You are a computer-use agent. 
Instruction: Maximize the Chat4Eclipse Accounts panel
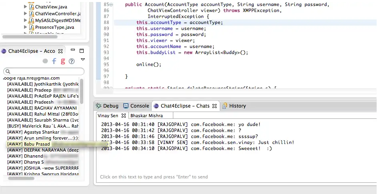(x=82, y=51)
